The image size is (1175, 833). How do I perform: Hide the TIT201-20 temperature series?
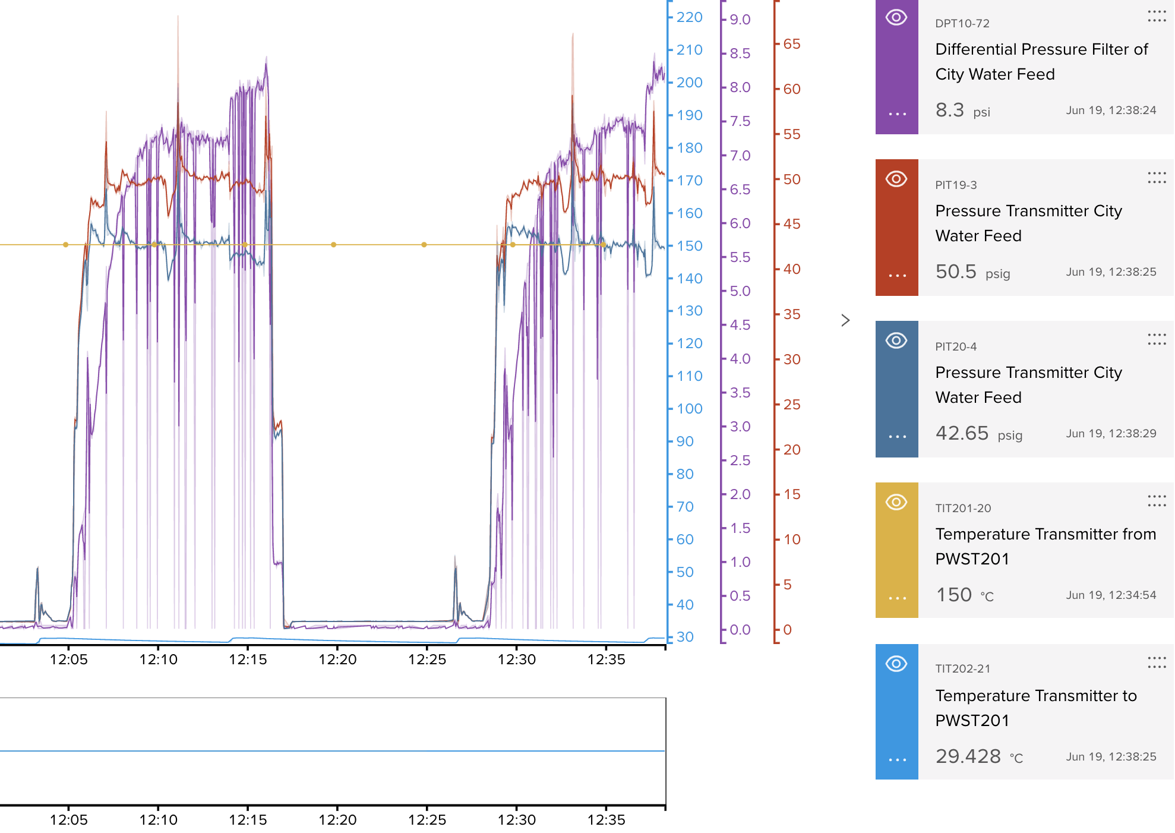click(x=896, y=502)
